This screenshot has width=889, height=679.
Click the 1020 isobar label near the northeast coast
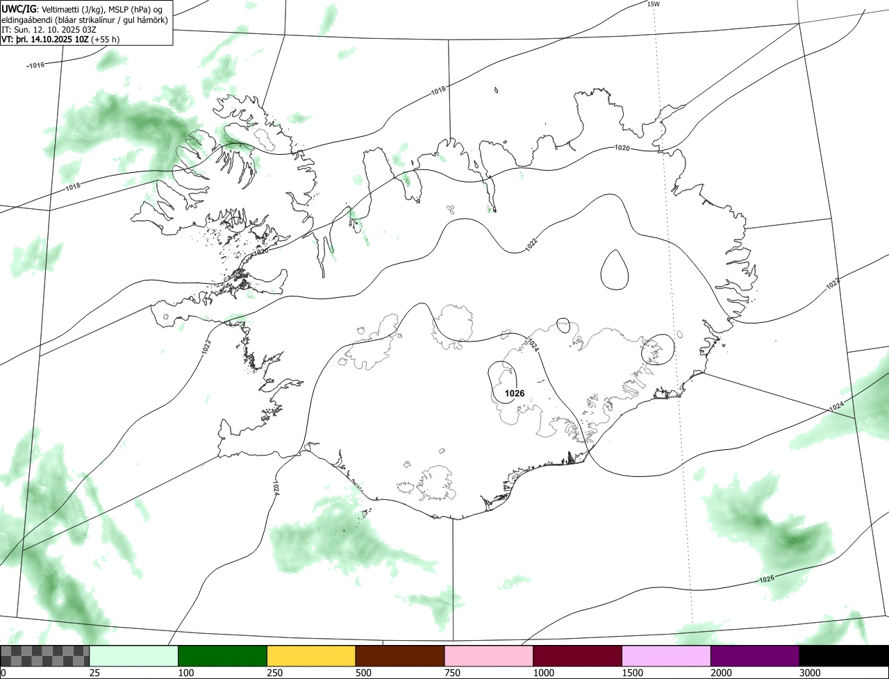(622, 147)
